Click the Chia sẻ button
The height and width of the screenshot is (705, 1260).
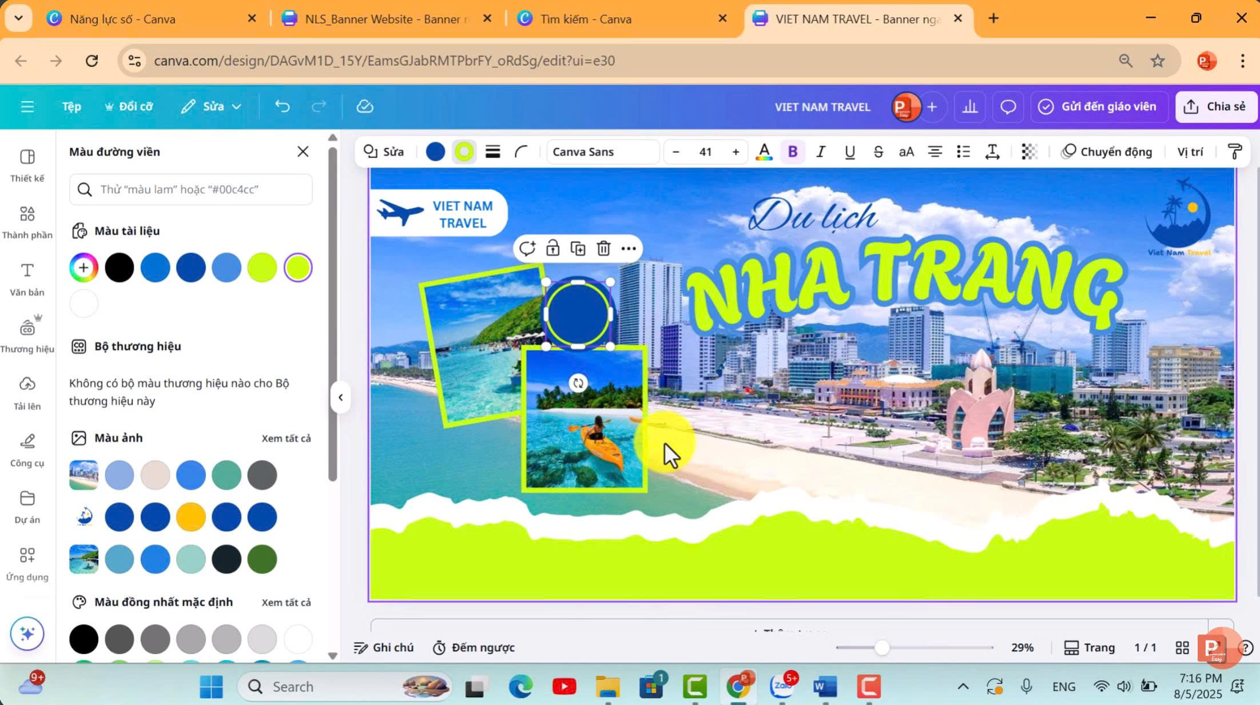coord(1217,106)
